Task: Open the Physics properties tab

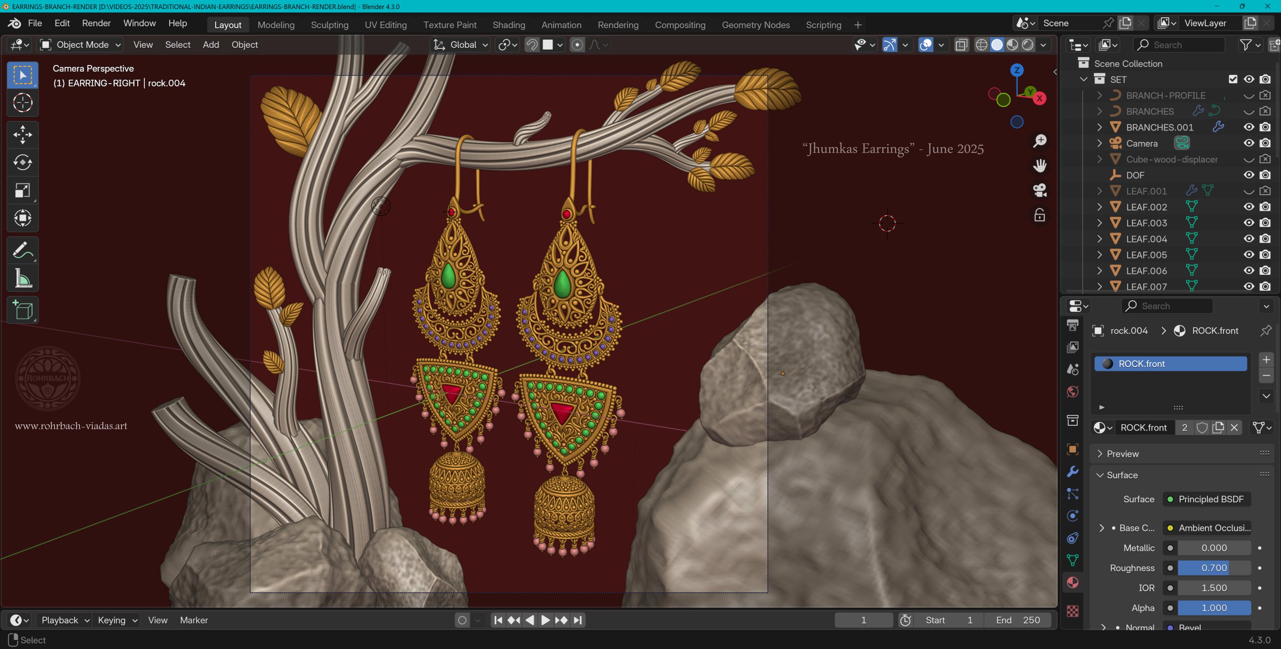Action: (x=1072, y=516)
